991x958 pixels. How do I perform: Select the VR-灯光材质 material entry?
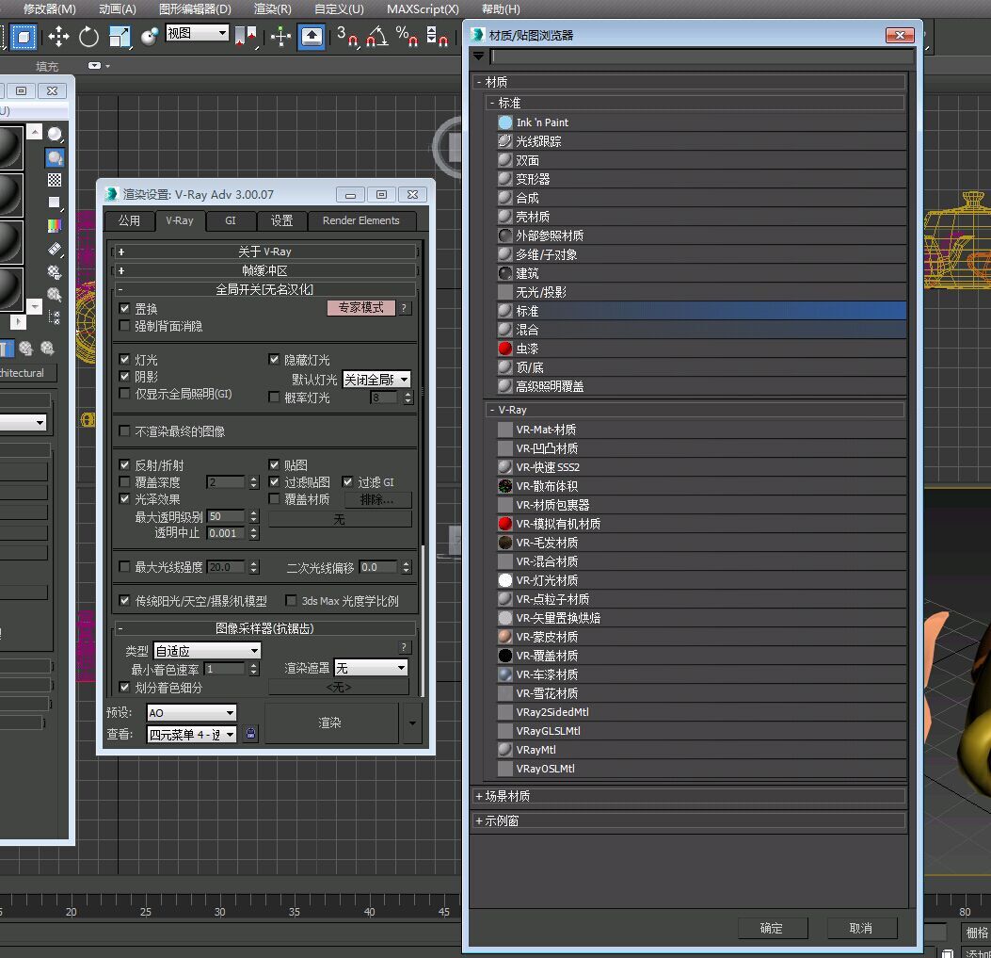coord(701,580)
